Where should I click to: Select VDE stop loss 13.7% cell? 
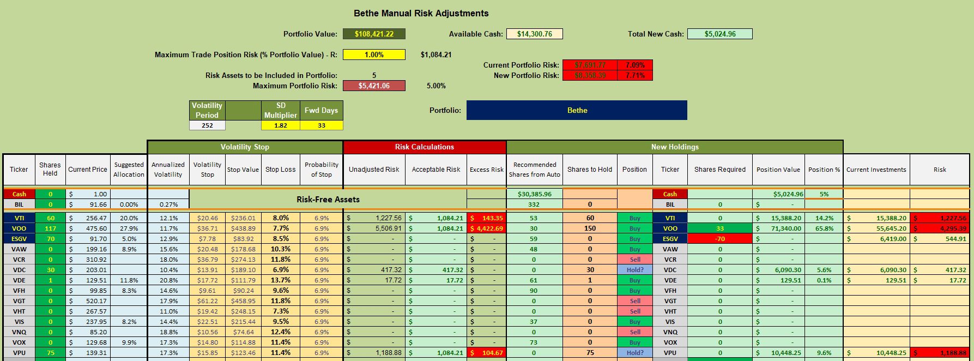(x=281, y=280)
